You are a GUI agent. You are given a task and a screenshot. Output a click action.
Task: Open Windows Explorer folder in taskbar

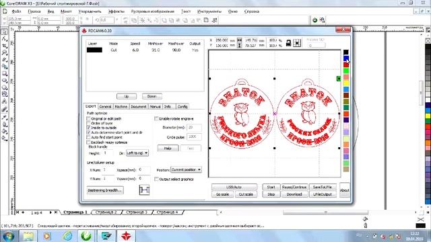(x=28, y=236)
